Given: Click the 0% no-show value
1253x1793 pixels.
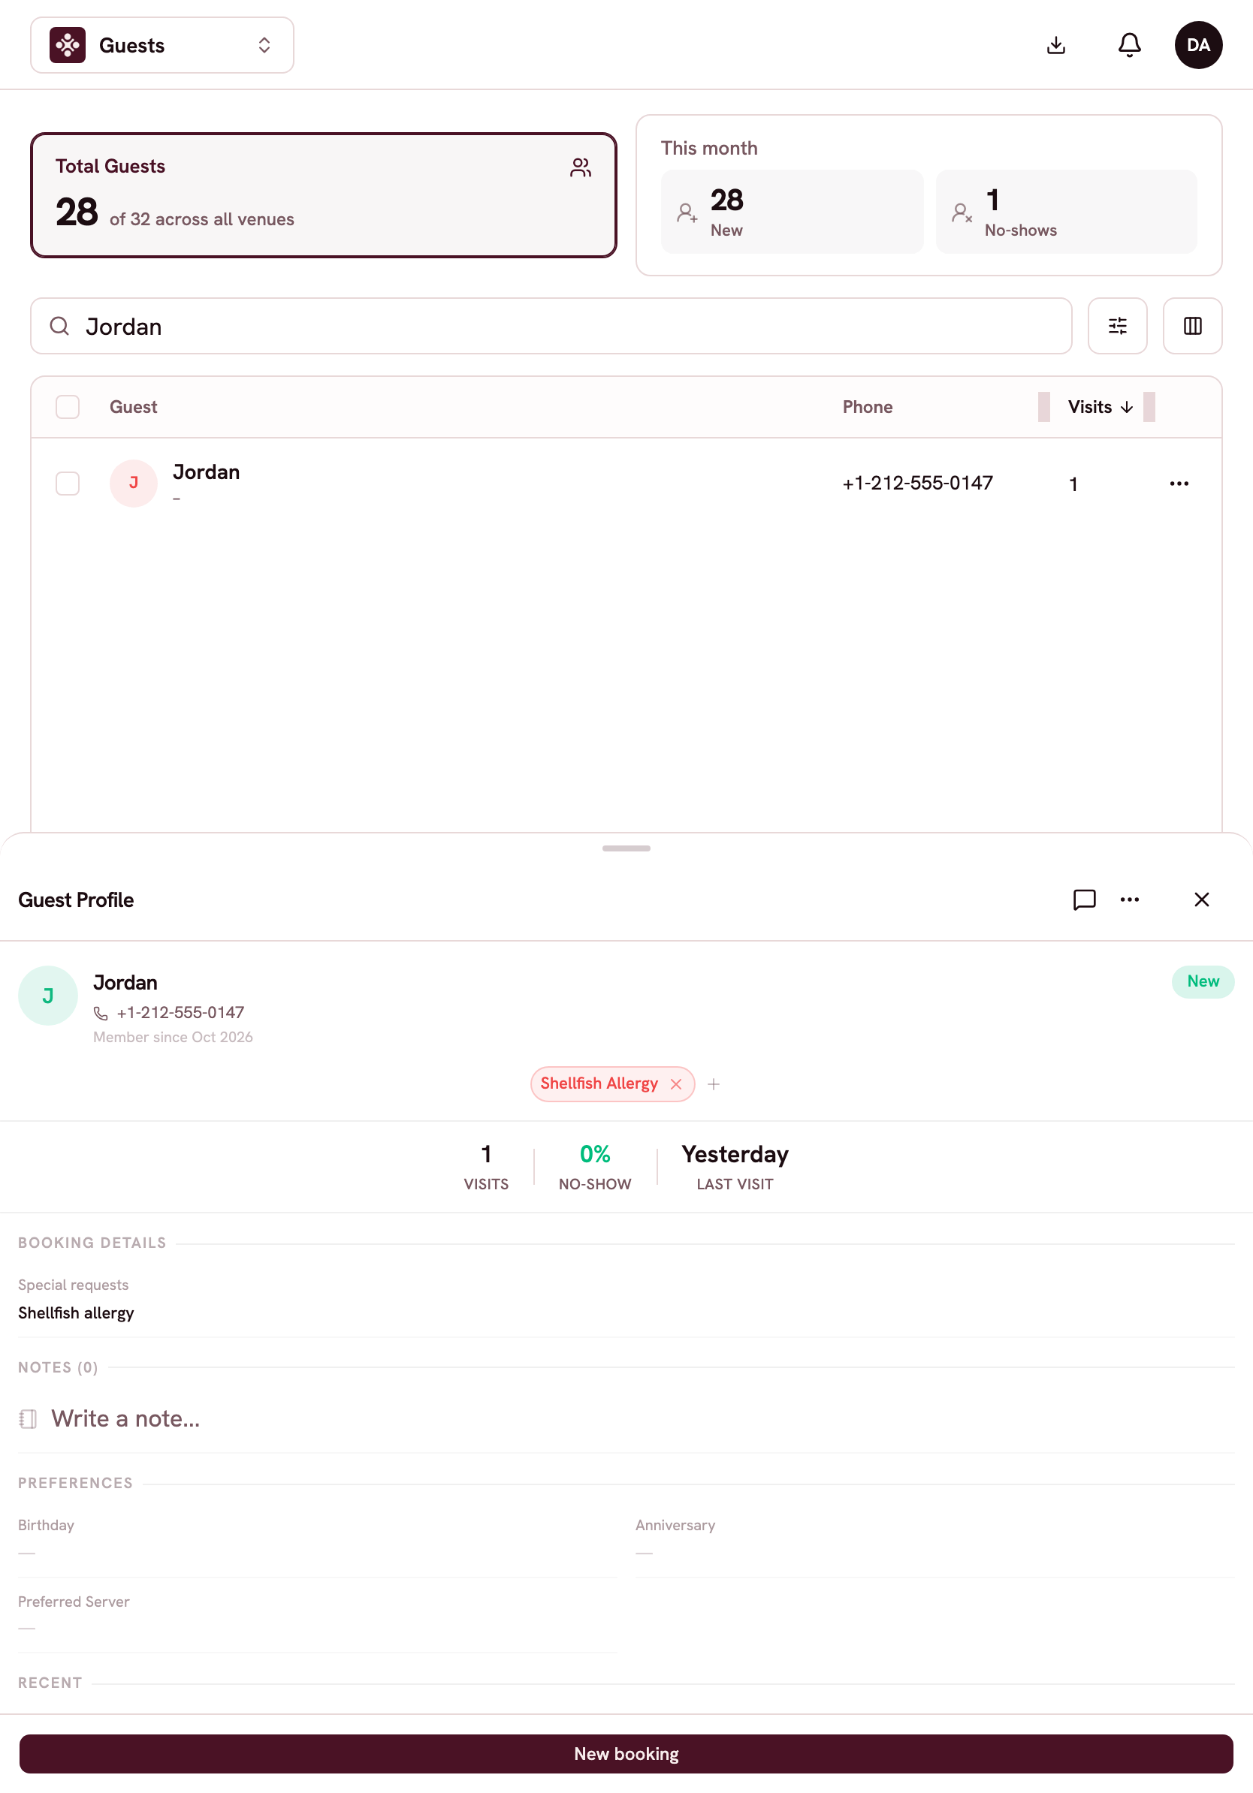Looking at the screenshot, I should [x=594, y=1155].
